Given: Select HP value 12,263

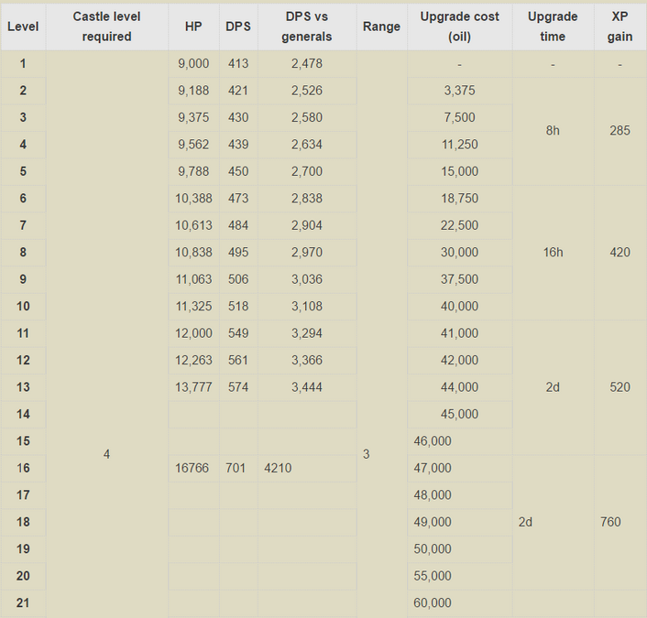Looking at the screenshot, I should click(x=193, y=361).
